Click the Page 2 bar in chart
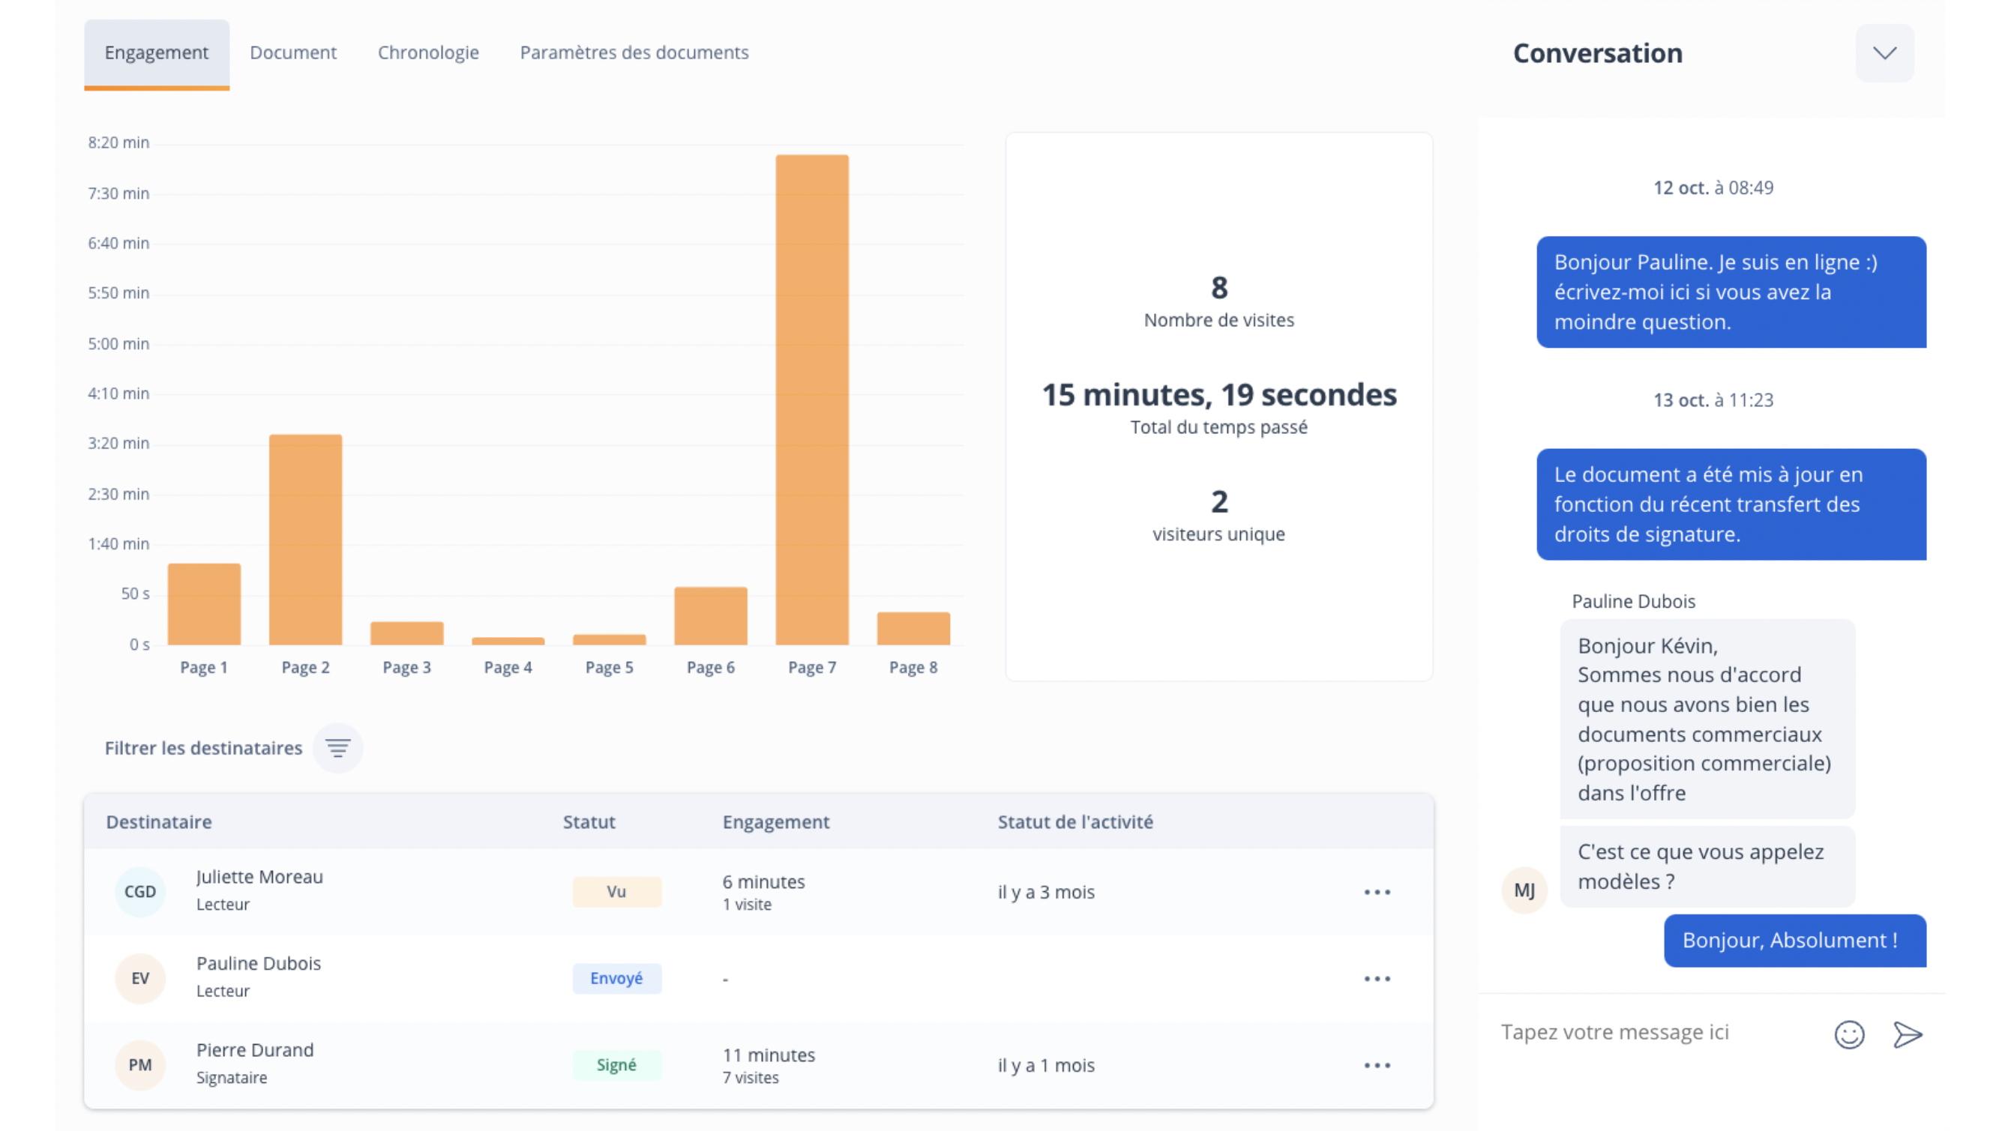The image size is (2011, 1131). coord(305,539)
